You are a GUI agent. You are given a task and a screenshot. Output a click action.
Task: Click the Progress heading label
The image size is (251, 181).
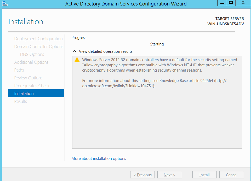(x=79, y=38)
